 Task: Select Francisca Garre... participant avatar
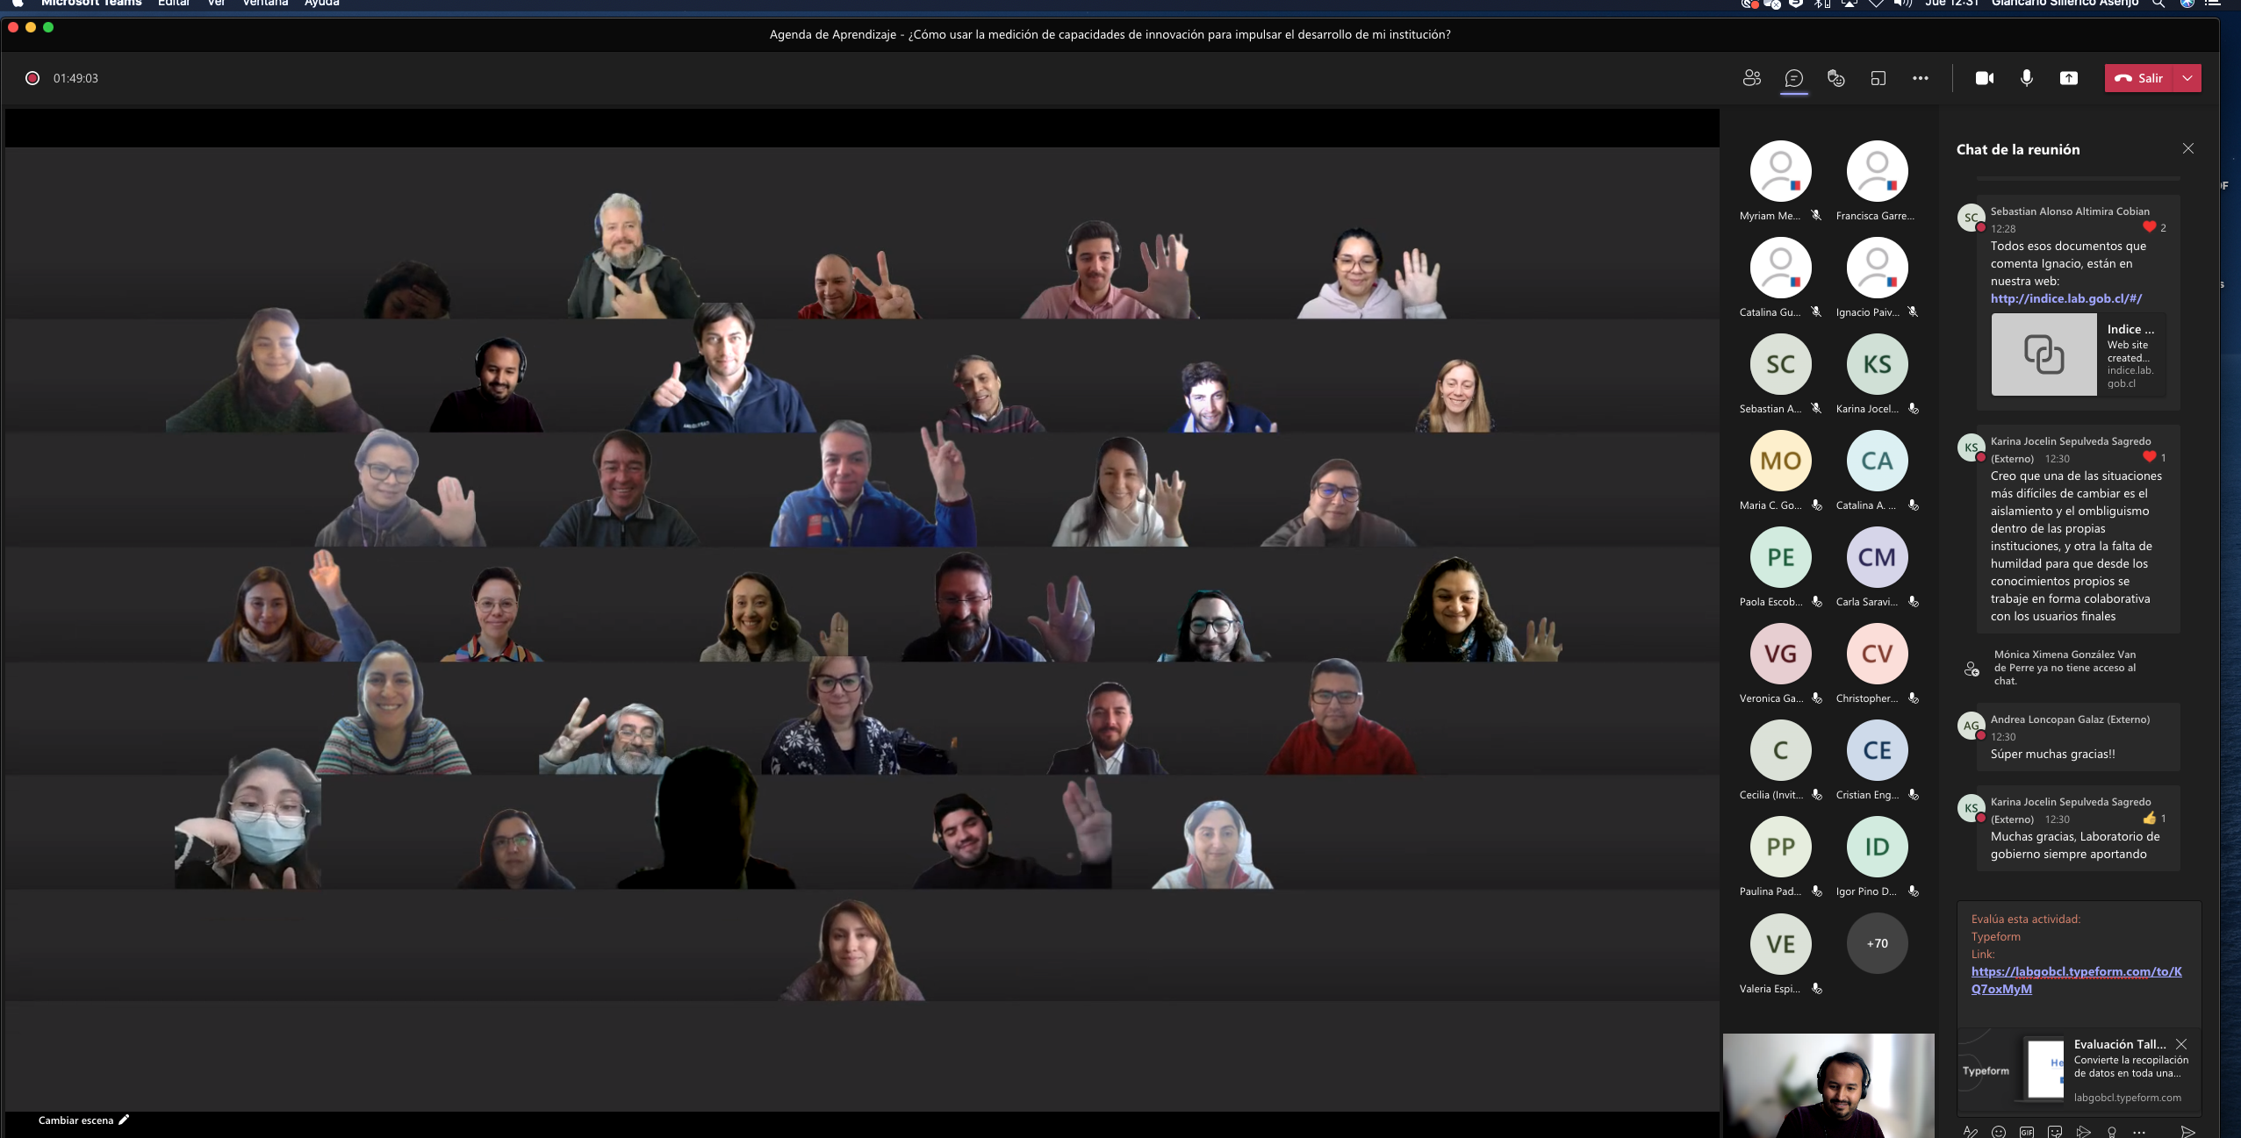point(1877,171)
